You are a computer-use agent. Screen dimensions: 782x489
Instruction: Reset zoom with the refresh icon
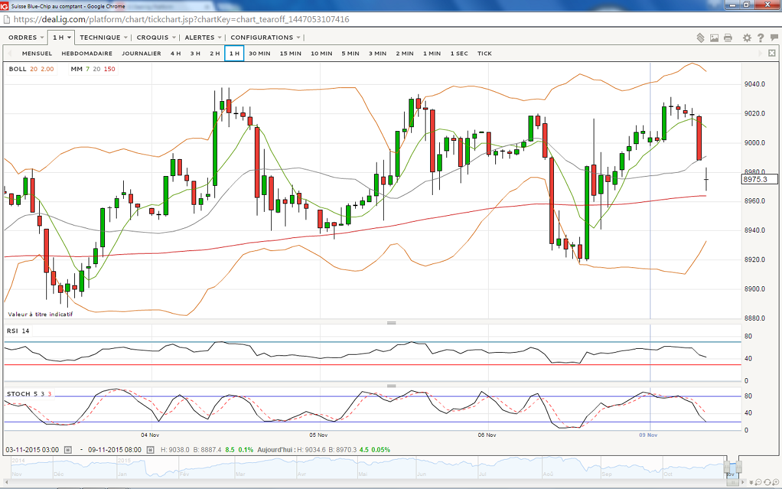pos(768,482)
